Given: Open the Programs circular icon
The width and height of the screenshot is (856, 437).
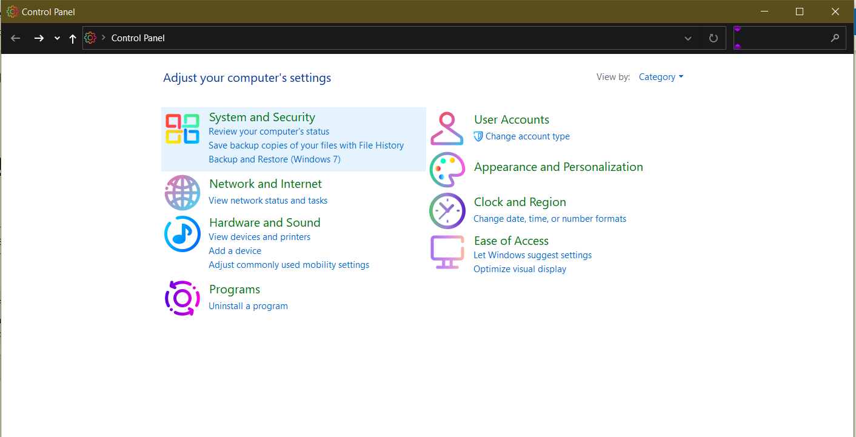Looking at the screenshot, I should click(182, 298).
